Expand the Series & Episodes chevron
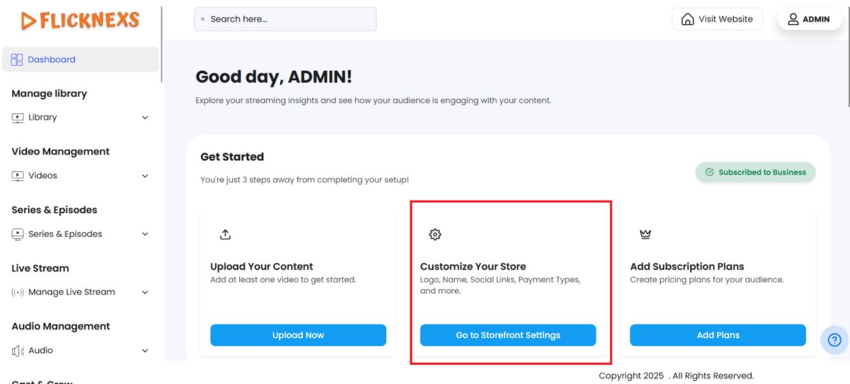Screen dimensions: 850x384 tap(145, 234)
